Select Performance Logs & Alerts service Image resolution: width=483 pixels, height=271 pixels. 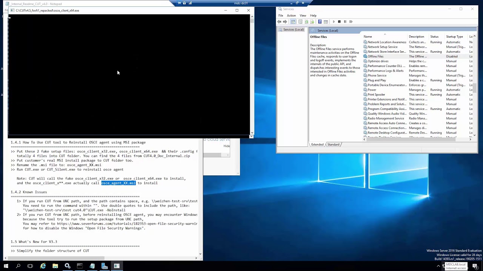click(418, 71)
